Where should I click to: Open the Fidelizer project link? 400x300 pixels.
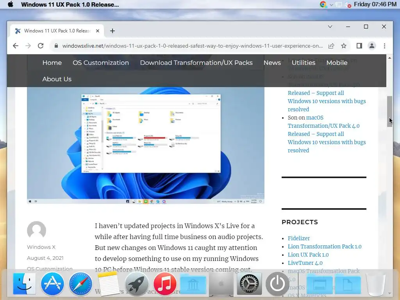(299, 238)
